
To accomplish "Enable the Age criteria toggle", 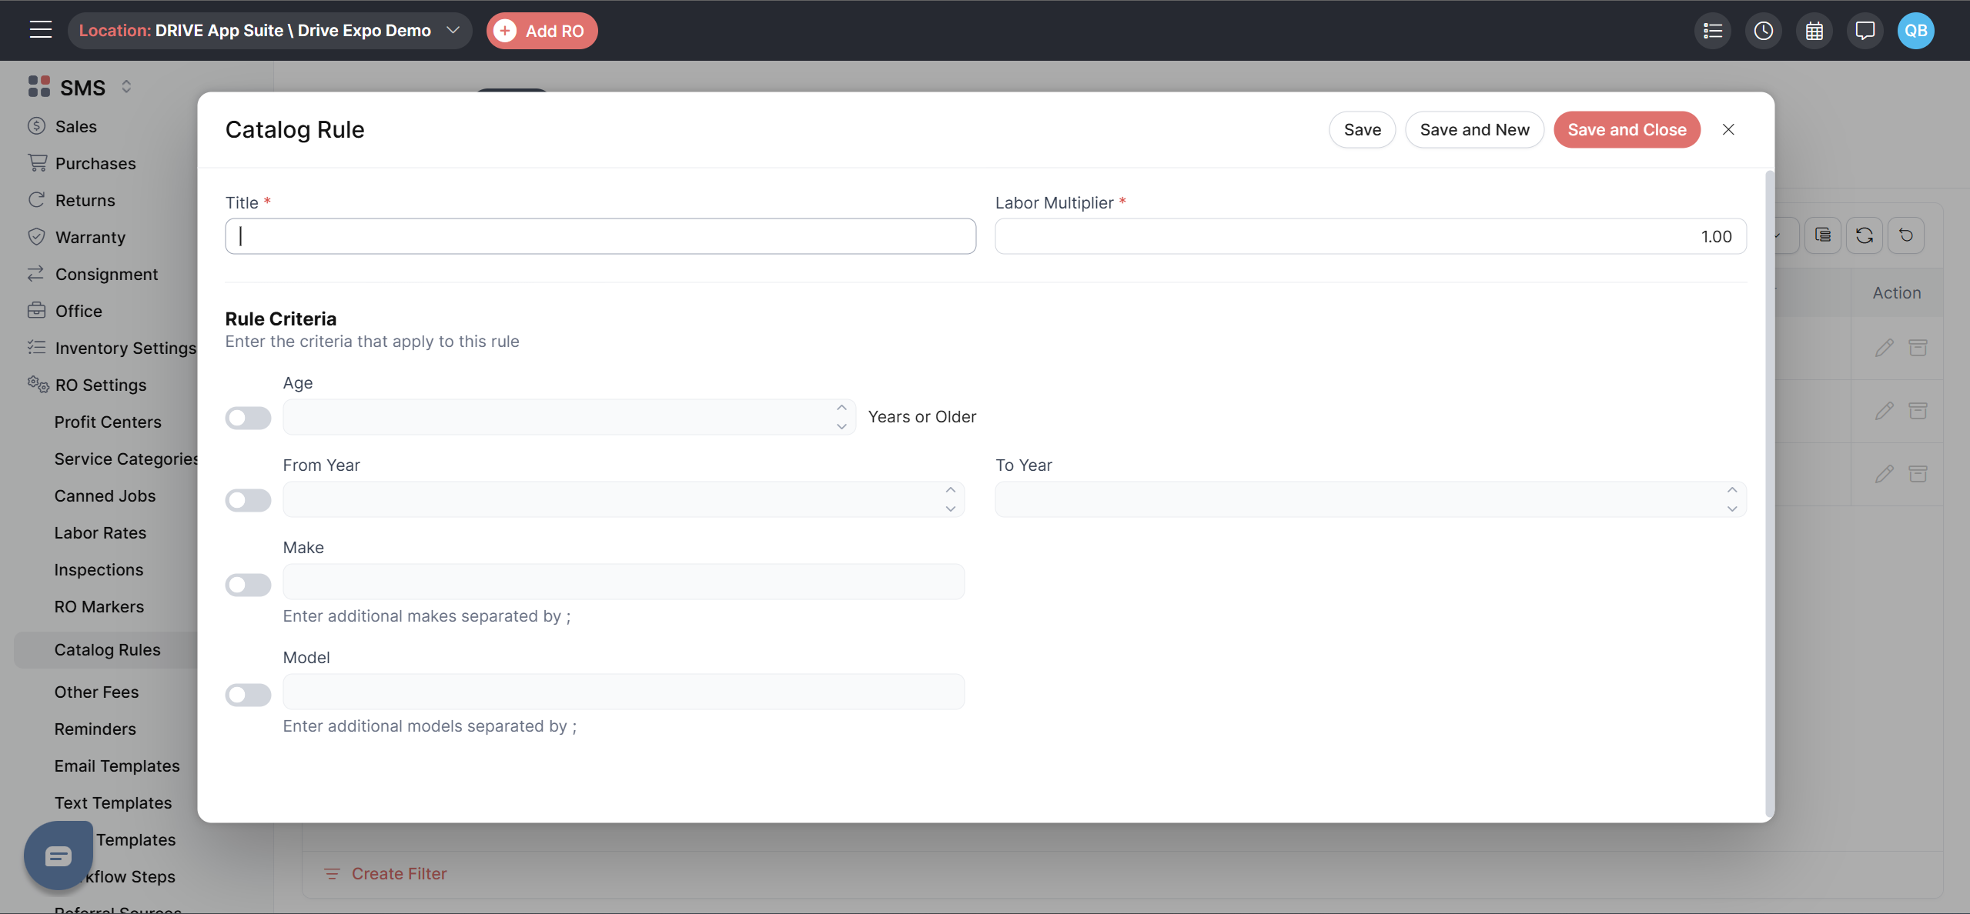I will tap(248, 418).
